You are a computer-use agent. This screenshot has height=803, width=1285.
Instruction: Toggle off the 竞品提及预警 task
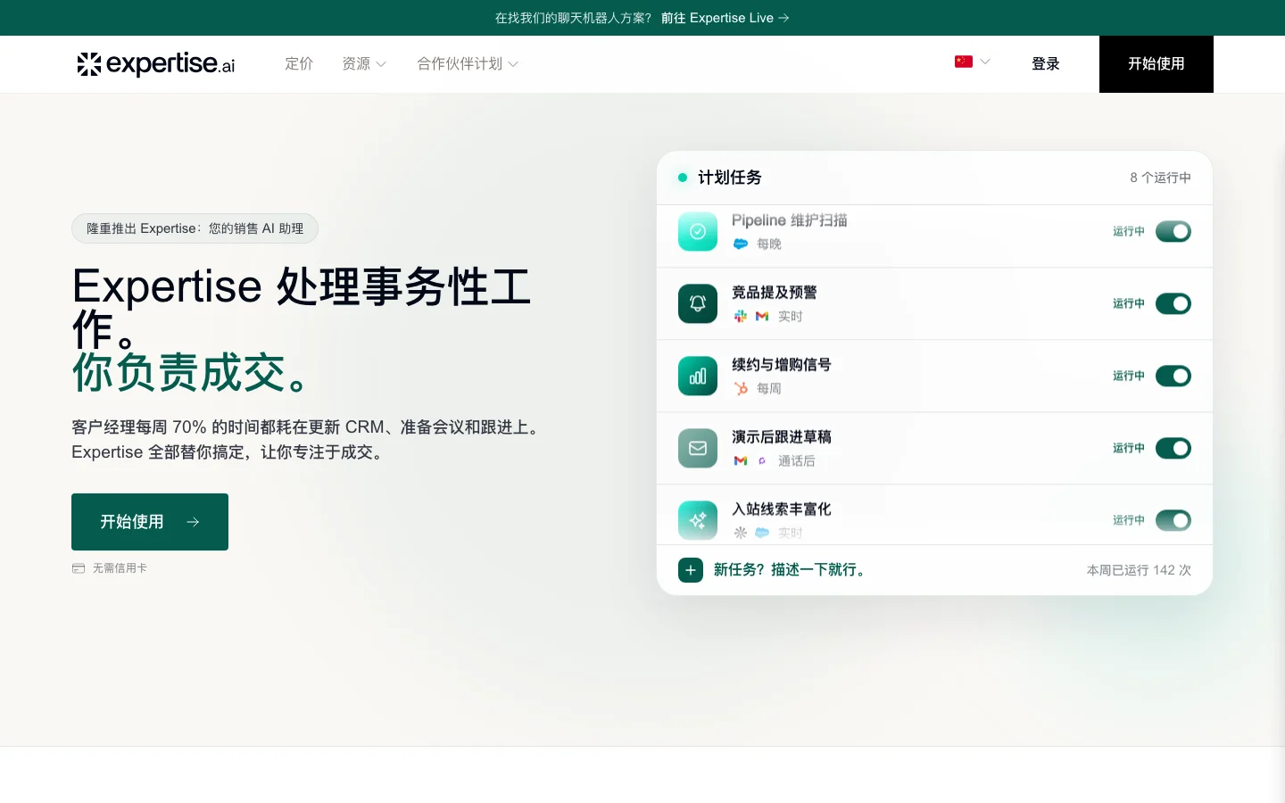(x=1173, y=303)
